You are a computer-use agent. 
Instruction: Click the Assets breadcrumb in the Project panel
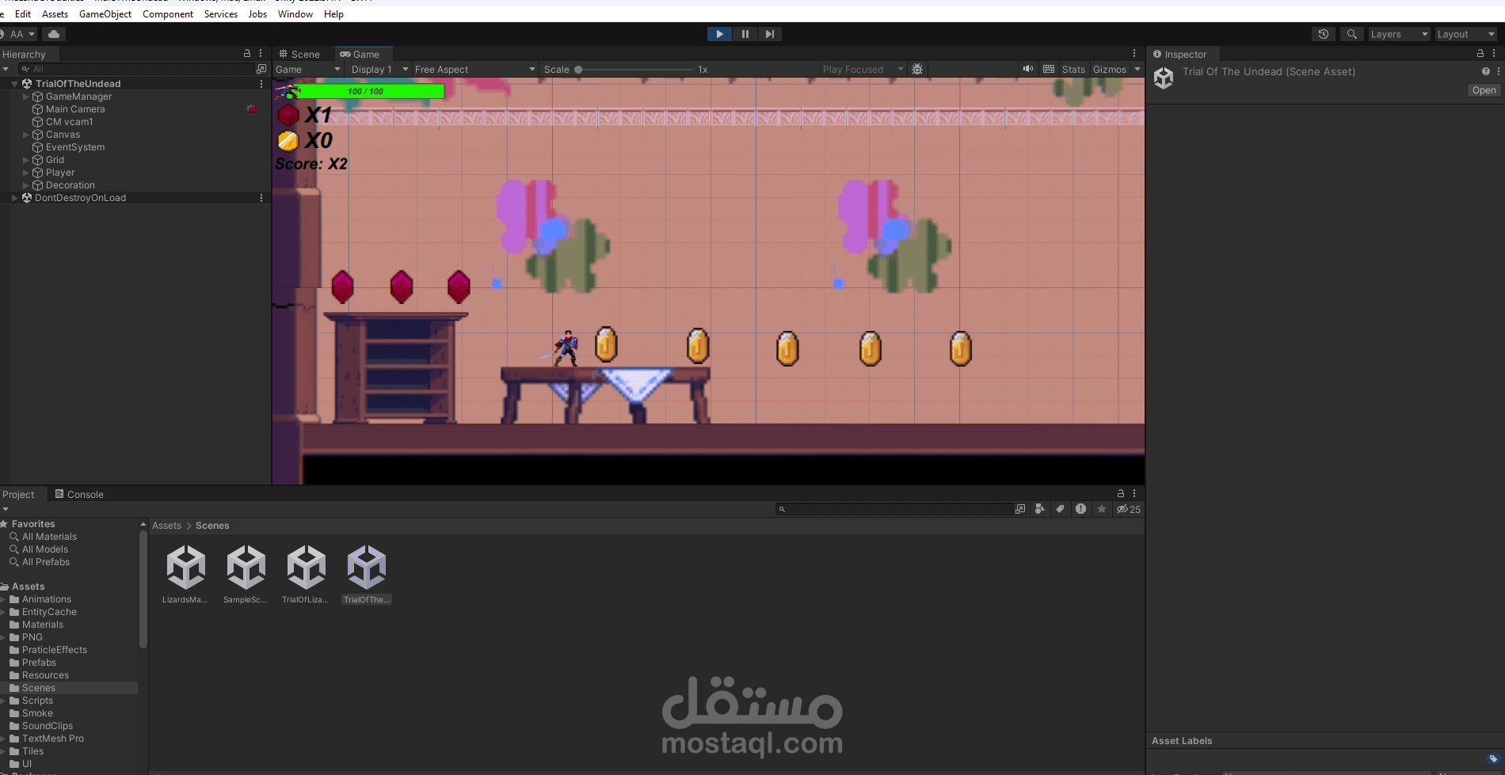(166, 525)
